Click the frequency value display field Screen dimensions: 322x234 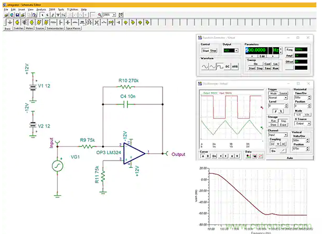257,50
